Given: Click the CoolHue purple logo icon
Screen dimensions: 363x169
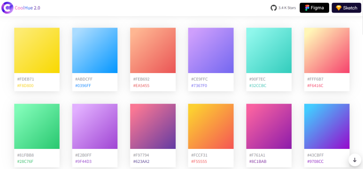Looking at the screenshot, I should click(8, 8).
